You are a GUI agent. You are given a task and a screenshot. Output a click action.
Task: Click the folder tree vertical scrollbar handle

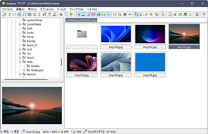click(61, 62)
